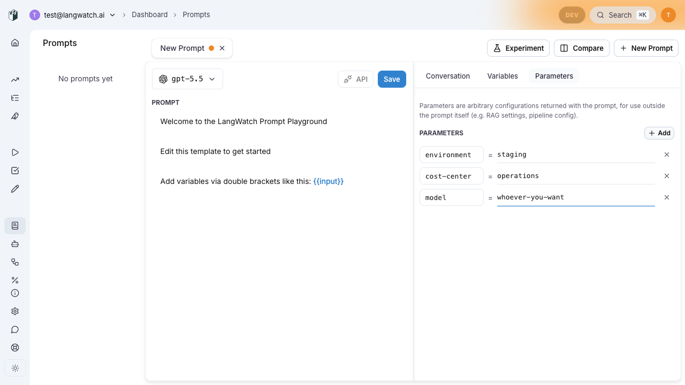Go to Dashboard breadcrumb
Screen dimensions: 685x385
pos(150,15)
